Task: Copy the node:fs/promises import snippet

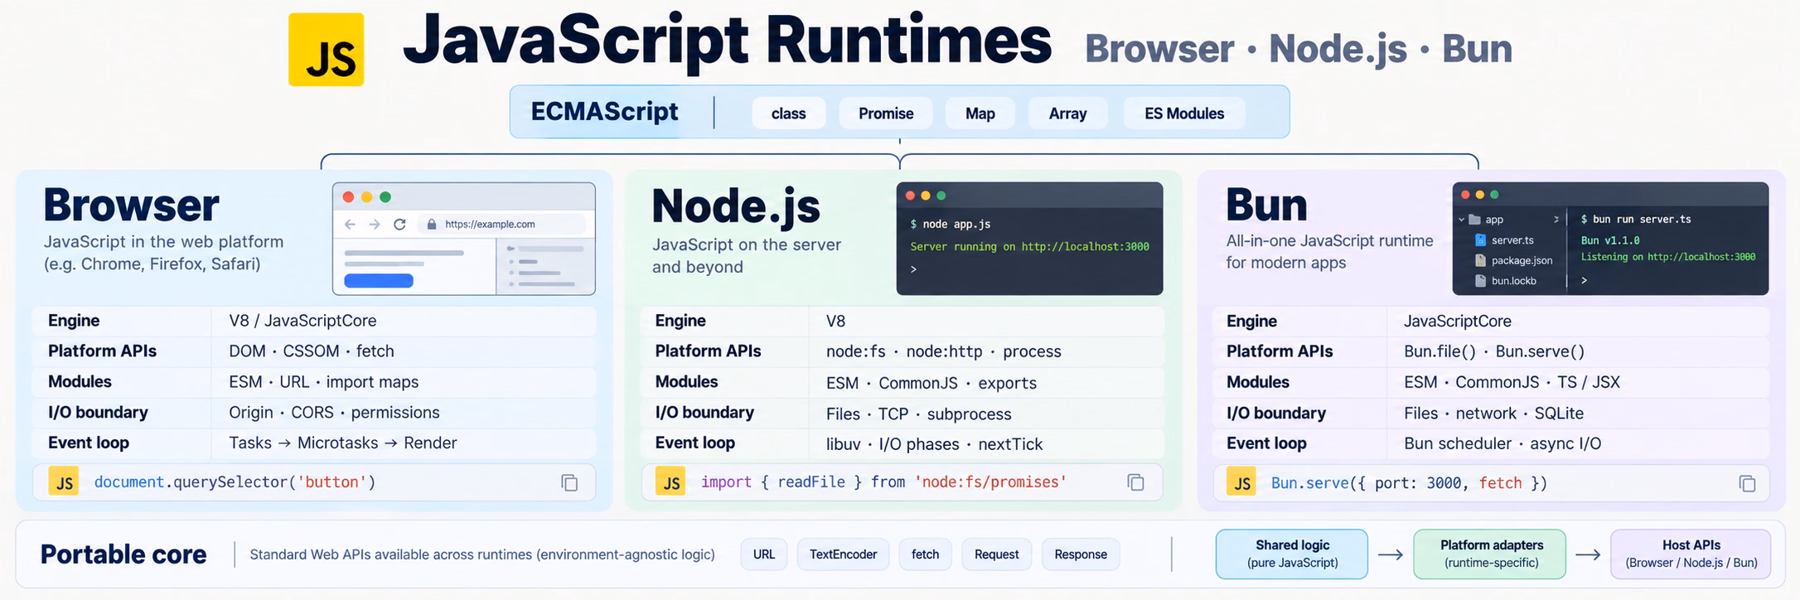Action: 1135,482
